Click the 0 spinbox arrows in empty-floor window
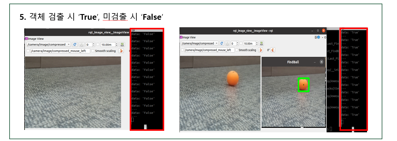 tap(94, 45)
